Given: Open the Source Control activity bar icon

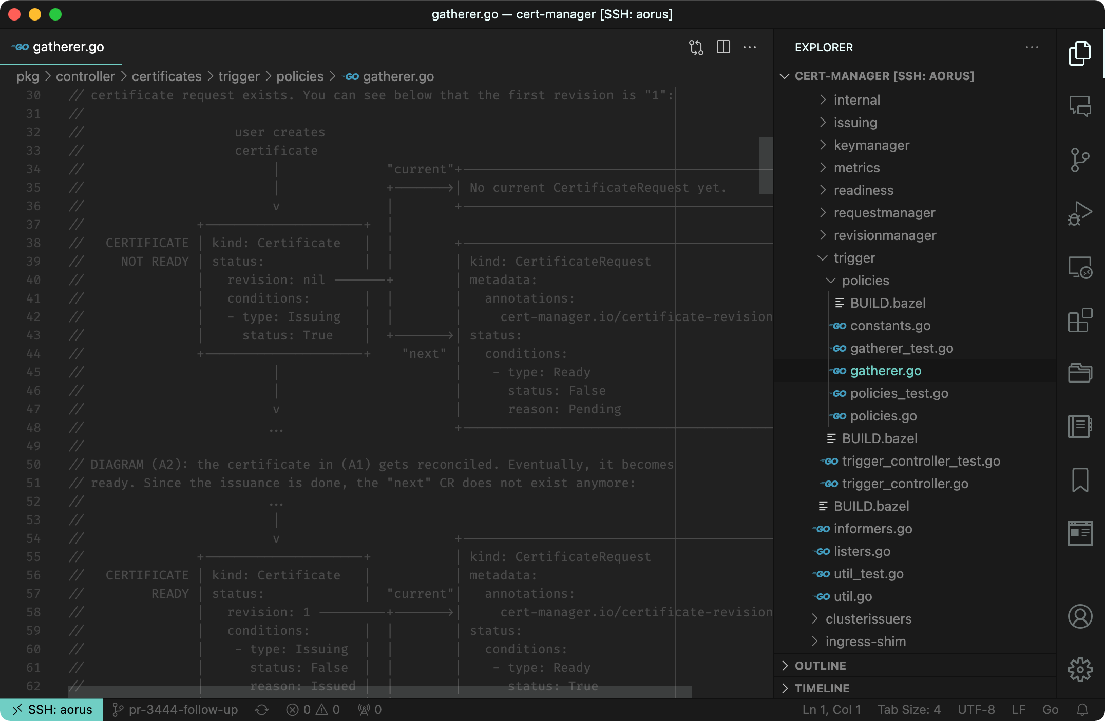Looking at the screenshot, I should (1079, 160).
